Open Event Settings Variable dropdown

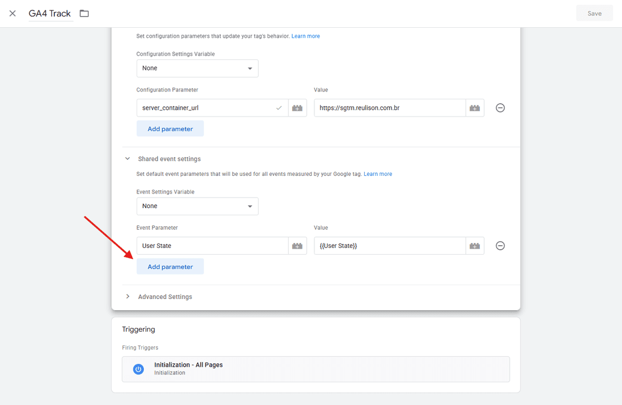pyautogui.click(x=197, y=206)
